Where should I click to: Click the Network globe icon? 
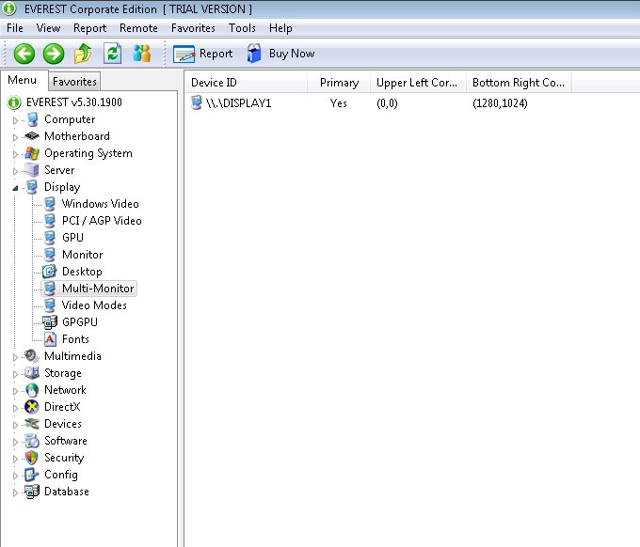point(32,390)
